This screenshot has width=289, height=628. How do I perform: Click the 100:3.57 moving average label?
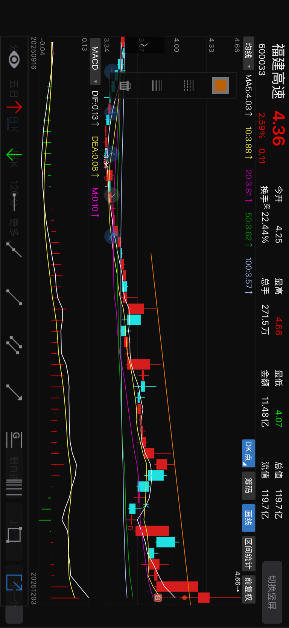coord(248,276)
